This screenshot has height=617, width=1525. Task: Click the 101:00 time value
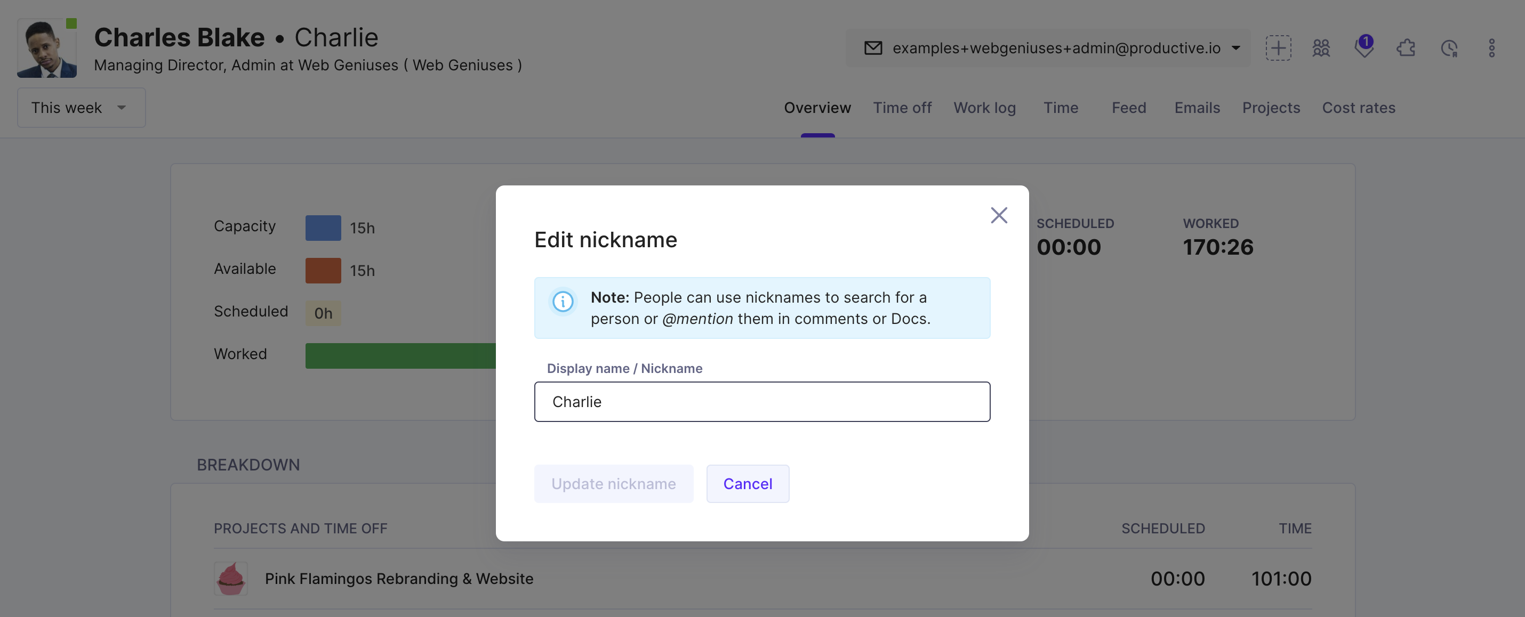pyautogui.click(x=1281, y=579)
